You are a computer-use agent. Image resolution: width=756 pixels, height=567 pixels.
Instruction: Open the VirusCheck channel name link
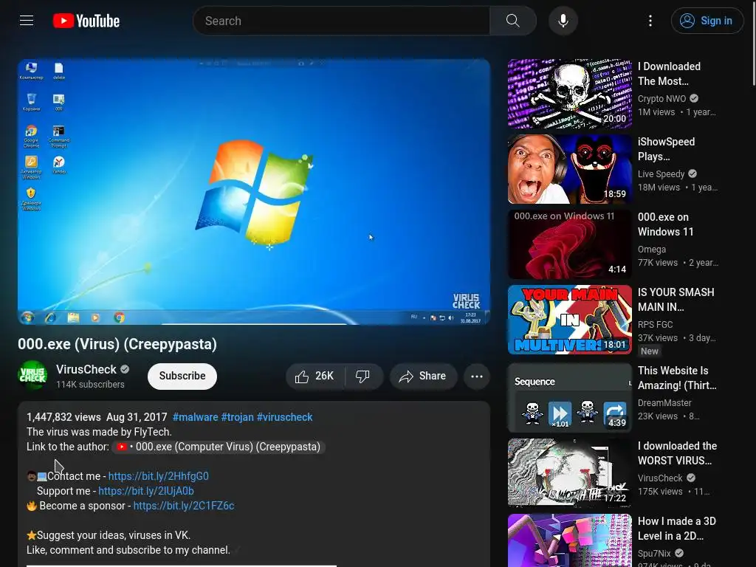(x=86, y=369)
